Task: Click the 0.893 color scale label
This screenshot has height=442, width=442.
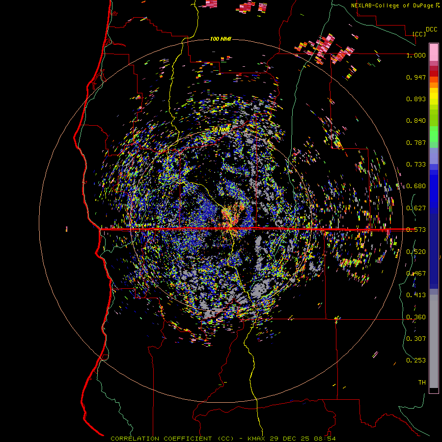Action: click(416, 99)
